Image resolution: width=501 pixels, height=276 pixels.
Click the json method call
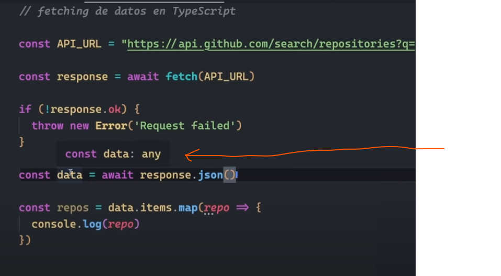click(x=210, y=175)
